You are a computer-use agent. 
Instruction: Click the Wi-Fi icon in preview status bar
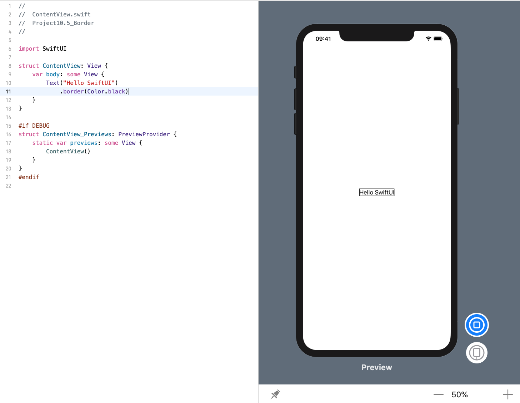(x=428, y=39)
